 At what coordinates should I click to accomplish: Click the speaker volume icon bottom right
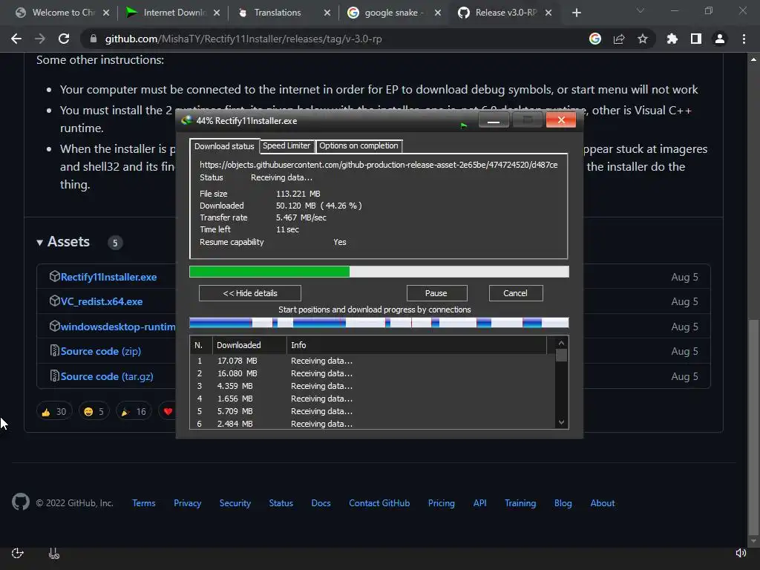click(741, 553)
